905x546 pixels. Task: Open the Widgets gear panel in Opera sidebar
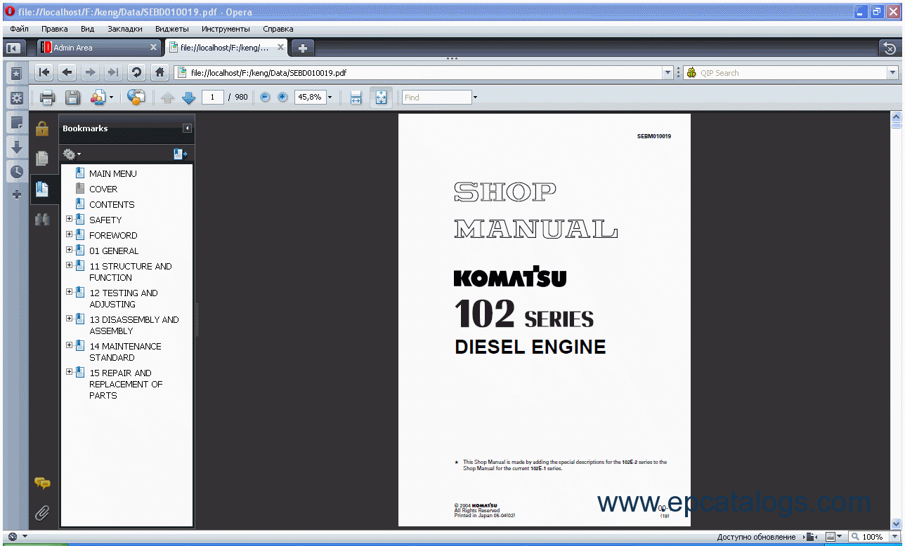point(17,98)
